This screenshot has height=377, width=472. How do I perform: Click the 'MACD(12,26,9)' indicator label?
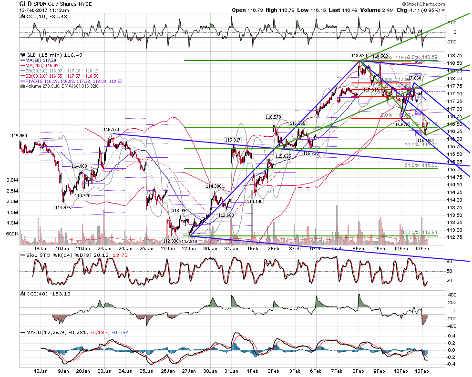click(x=46, y=333)
